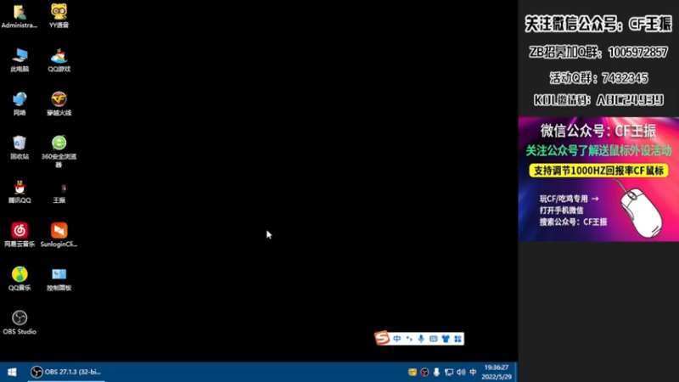Viewport: 679px width, 382px height.
Task: Open the volume speaker tray icon
Action: click(x=461, y=373)
